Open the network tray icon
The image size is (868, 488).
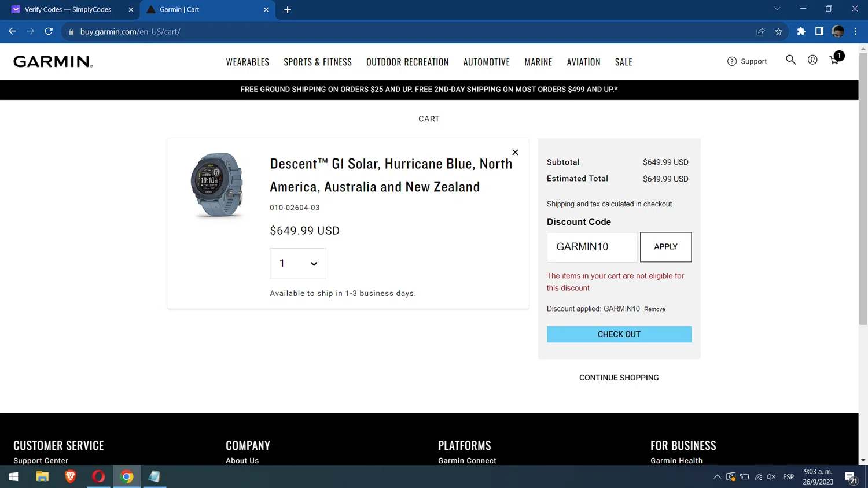click(x=758, y=477)
